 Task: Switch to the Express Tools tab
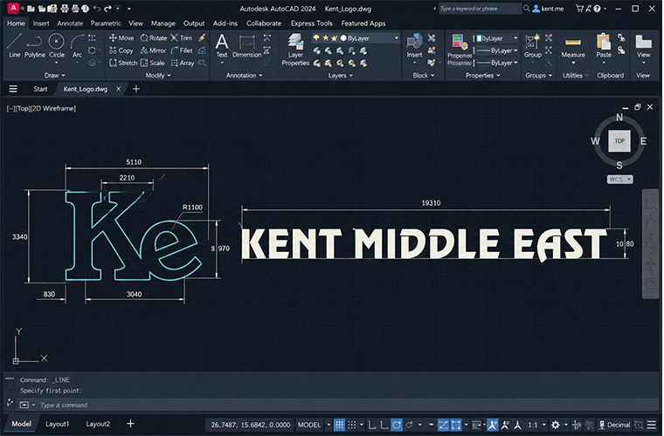311,24
